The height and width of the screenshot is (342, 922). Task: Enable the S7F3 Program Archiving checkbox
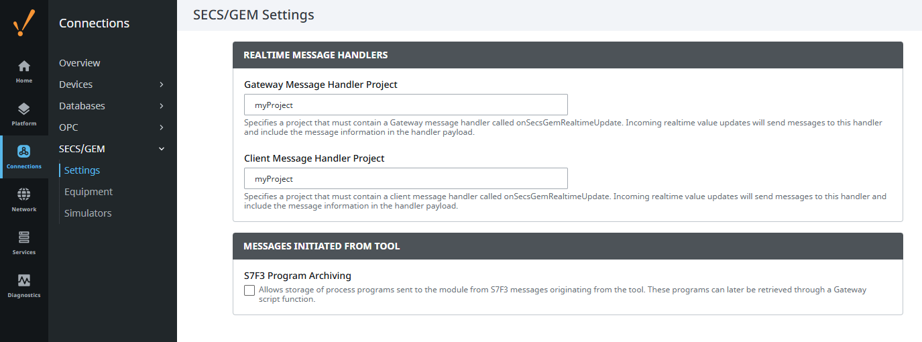pos(249,290)
